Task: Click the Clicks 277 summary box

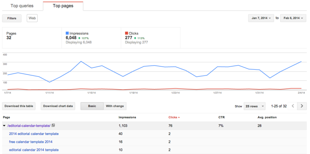Action: pos(150,38)
